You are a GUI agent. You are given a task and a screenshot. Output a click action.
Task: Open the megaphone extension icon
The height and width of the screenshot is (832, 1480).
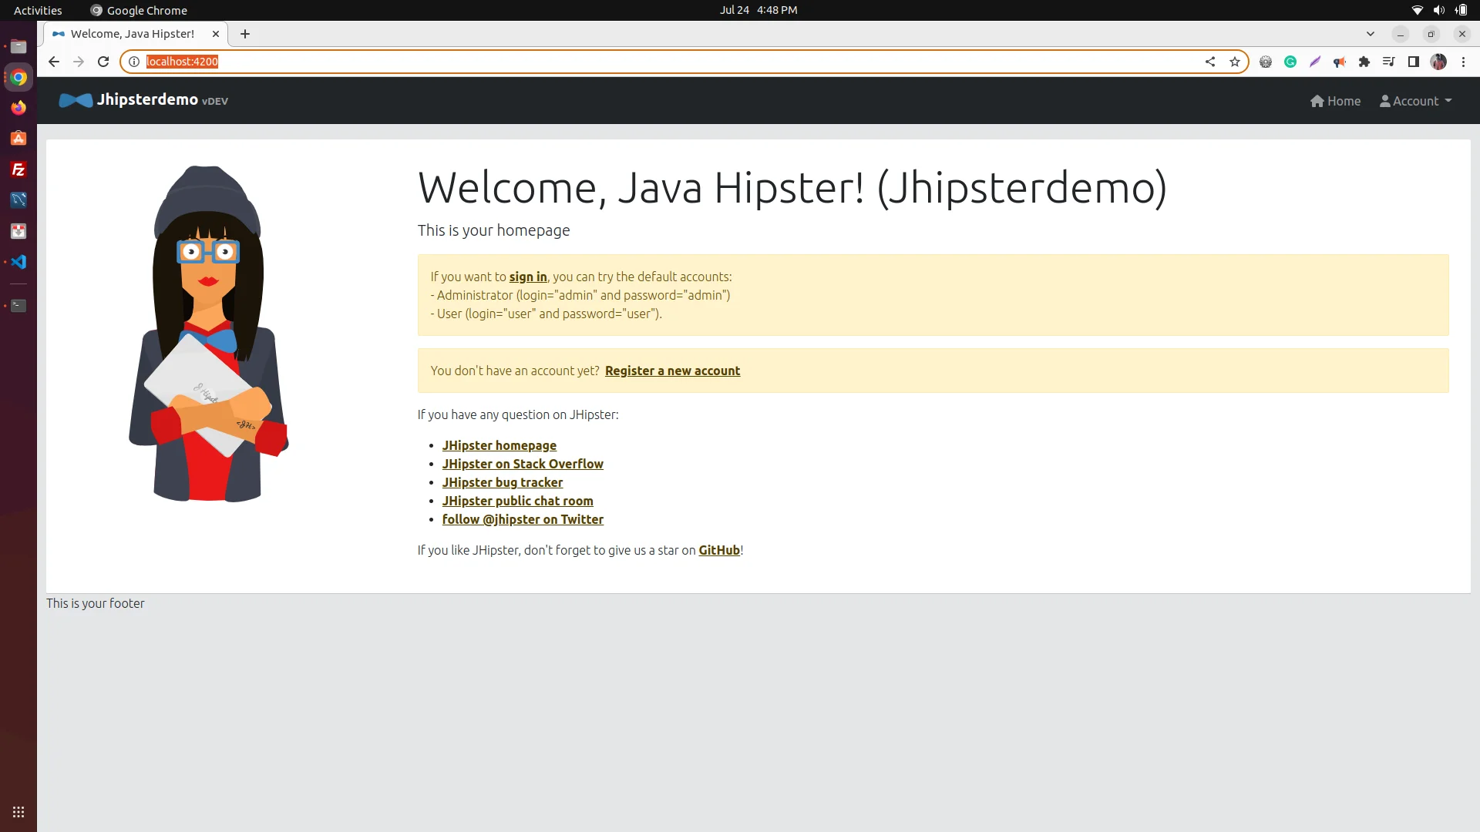1340,62
